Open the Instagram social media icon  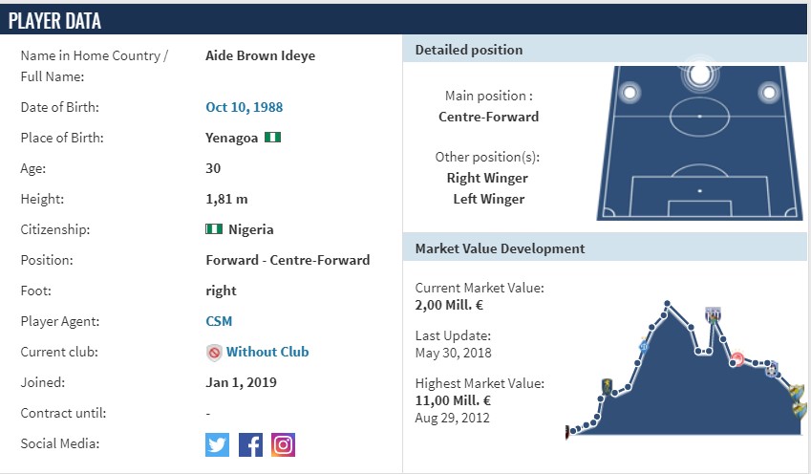point(283,445)
